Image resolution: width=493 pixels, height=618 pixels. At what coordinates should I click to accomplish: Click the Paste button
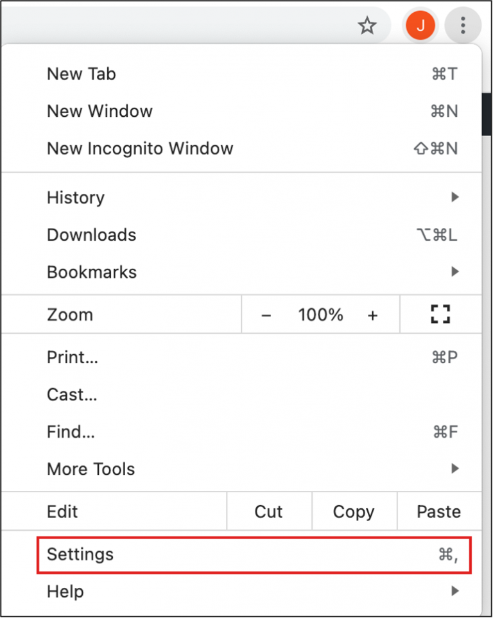pos(438,511)
